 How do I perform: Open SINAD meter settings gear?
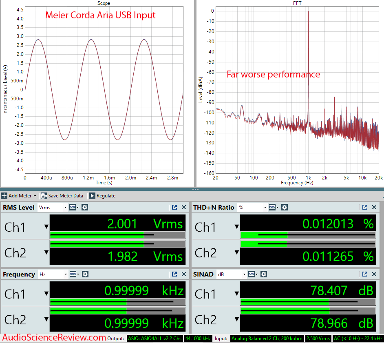263,274
